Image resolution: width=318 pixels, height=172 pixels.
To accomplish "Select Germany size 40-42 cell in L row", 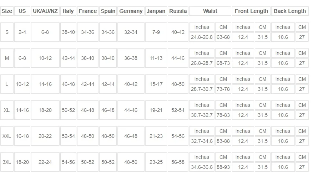I will point(131,84).
